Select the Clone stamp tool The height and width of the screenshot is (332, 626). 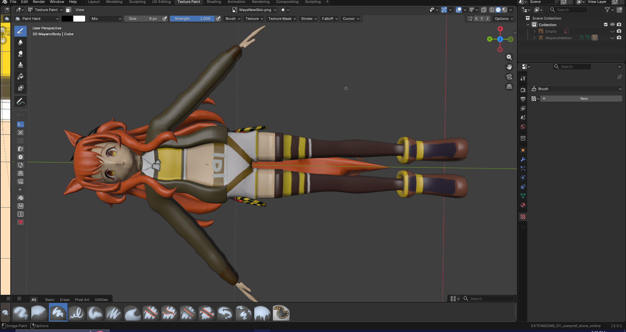[21, 65]
